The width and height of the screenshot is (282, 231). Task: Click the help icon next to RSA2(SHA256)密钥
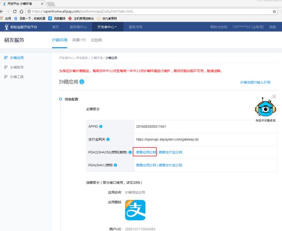click(130, 152)
